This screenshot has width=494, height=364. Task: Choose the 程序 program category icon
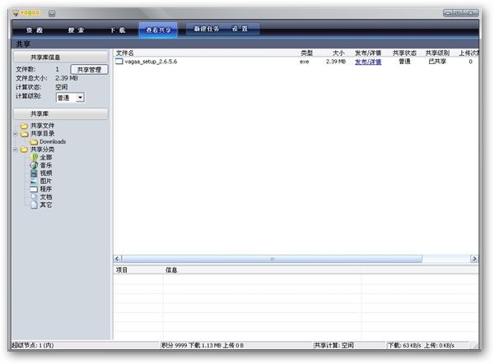34,189
